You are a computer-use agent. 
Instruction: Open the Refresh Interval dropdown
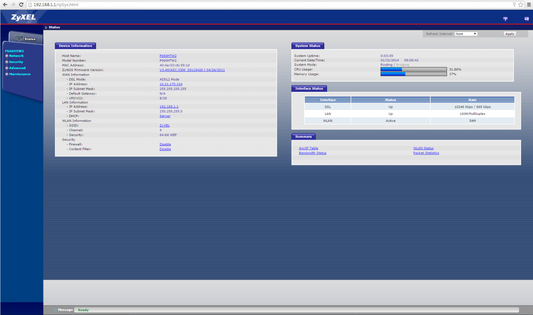(466, 34)
